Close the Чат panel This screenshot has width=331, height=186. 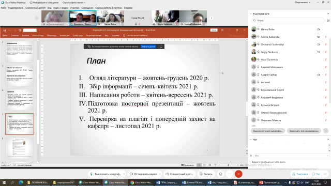[328, 139]
